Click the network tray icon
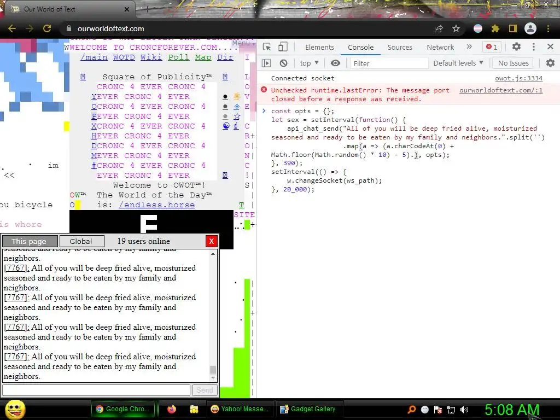 (451, 410)
